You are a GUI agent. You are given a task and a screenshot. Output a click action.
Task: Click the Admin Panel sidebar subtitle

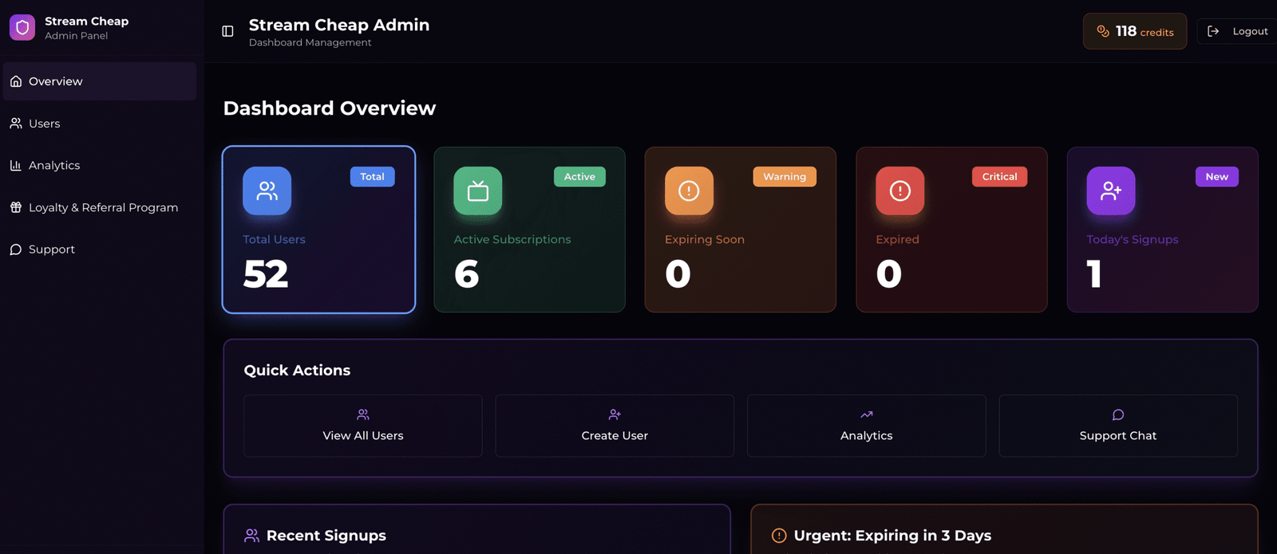tap(77, 36)
